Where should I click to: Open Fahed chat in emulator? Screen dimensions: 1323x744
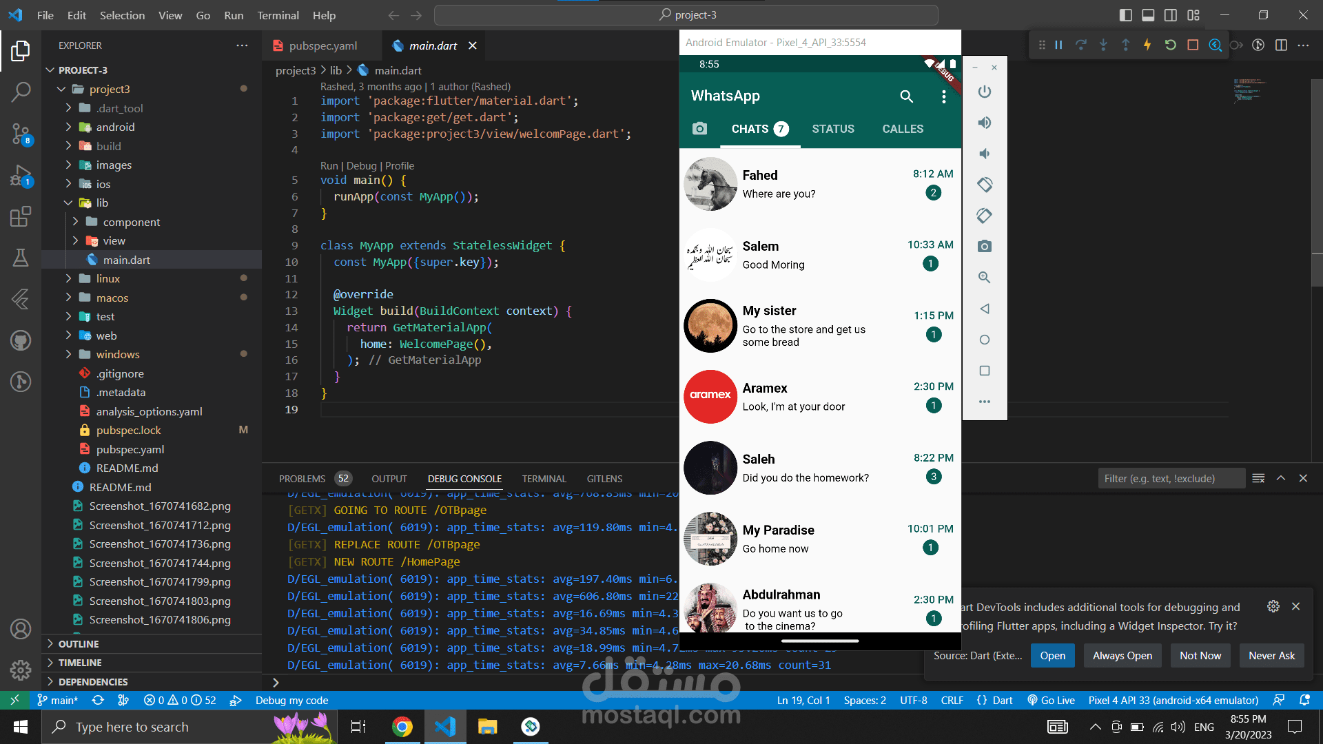tap(820, 184)
